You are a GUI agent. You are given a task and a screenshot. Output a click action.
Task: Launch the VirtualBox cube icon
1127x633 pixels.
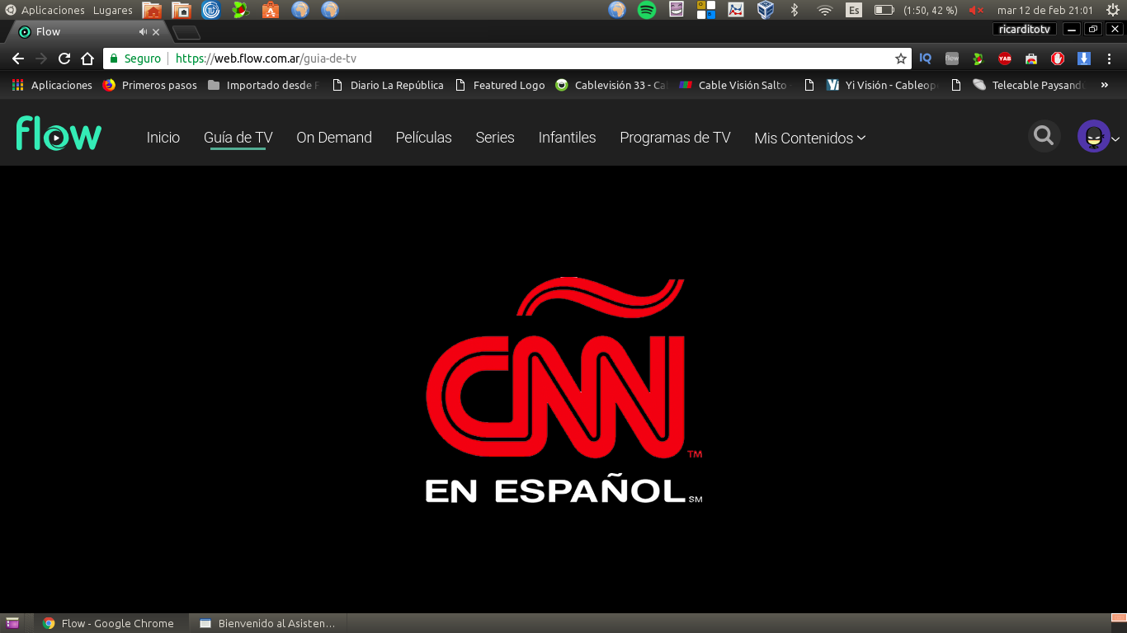click(766, 10)
